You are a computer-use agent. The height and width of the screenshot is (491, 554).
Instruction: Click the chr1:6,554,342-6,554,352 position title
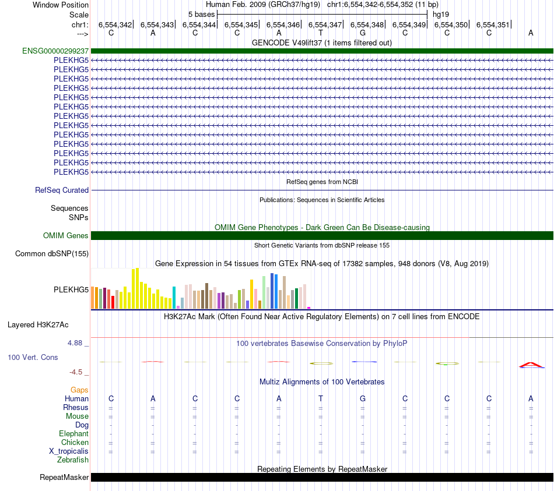point(383,5)
